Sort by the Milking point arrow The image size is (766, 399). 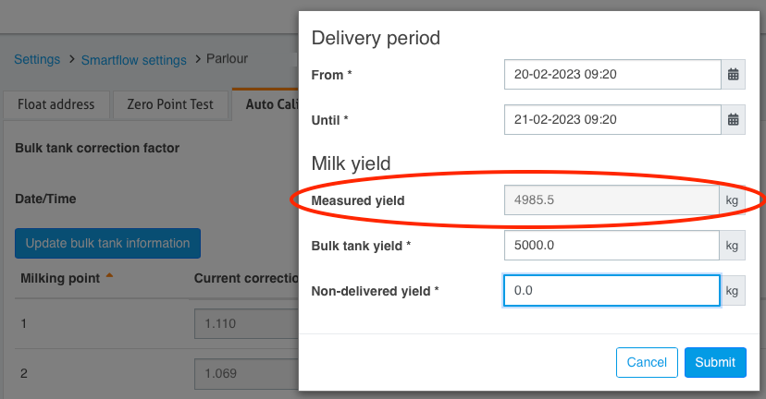(109, 276)
